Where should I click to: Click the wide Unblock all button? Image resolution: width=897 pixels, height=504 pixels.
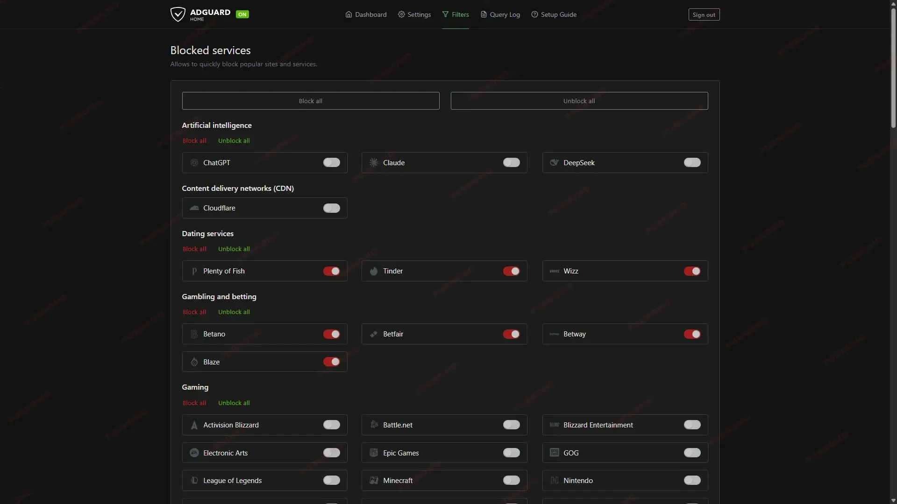(x=579, y=101)
